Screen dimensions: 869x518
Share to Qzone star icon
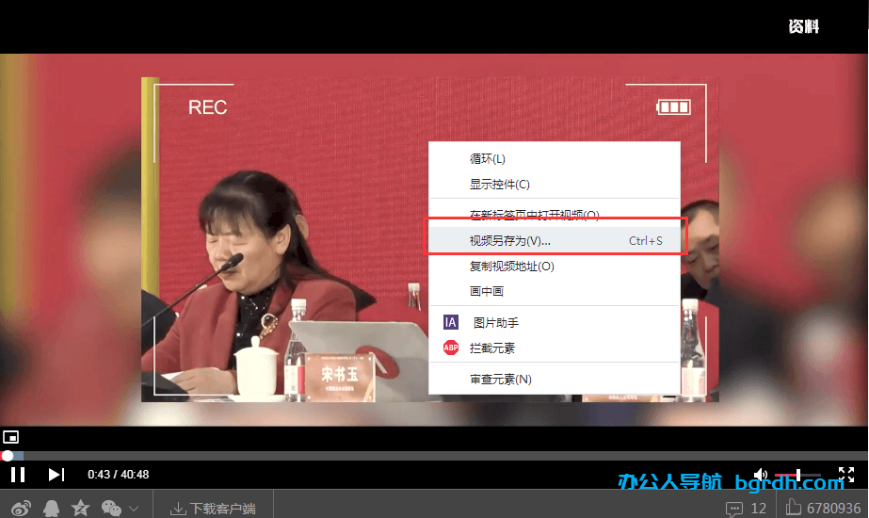tap(81, 509)
